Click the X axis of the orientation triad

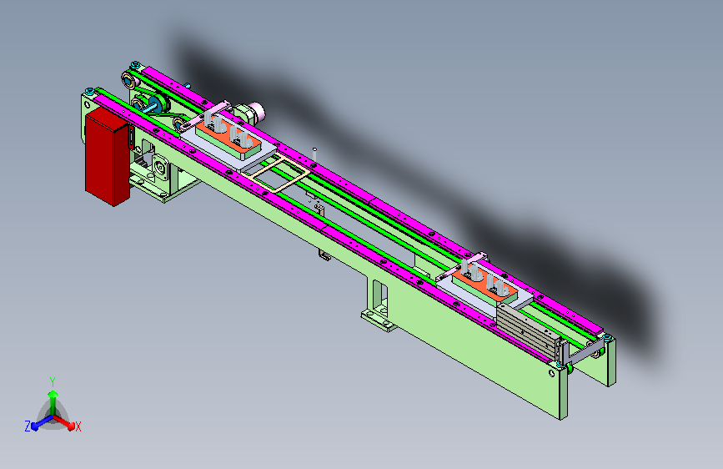pyautogui.click(x=66, y=422)
